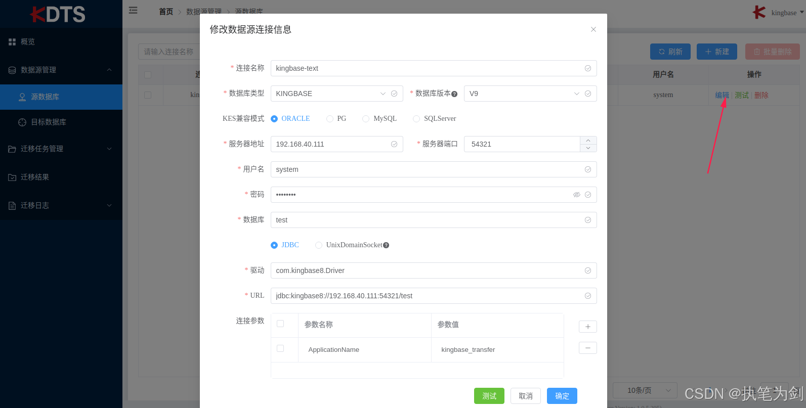
Task: Click the 数据源管理 database icon in sidebar
Action: coord(12,70)
